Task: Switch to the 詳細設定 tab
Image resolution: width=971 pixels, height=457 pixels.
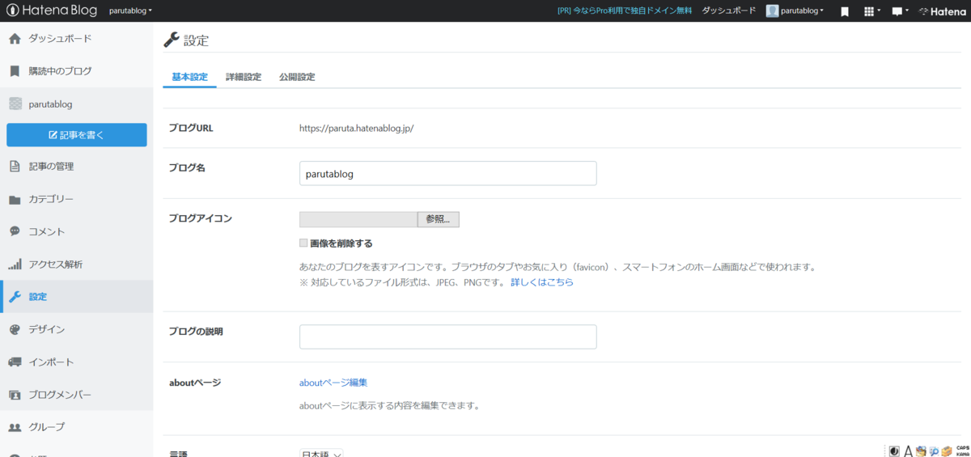Action: [x=244, y=78]
